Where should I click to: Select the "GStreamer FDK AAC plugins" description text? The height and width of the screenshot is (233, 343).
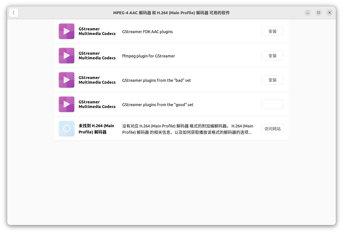pyautogui.click(x=147, y=32)
